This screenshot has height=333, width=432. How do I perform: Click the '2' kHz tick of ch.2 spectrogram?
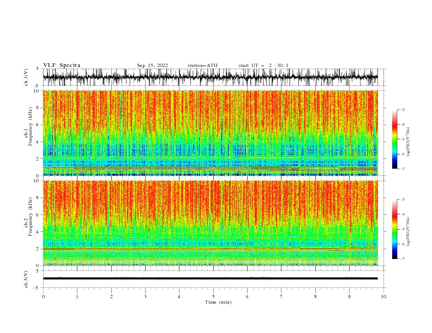pos(38,249)
